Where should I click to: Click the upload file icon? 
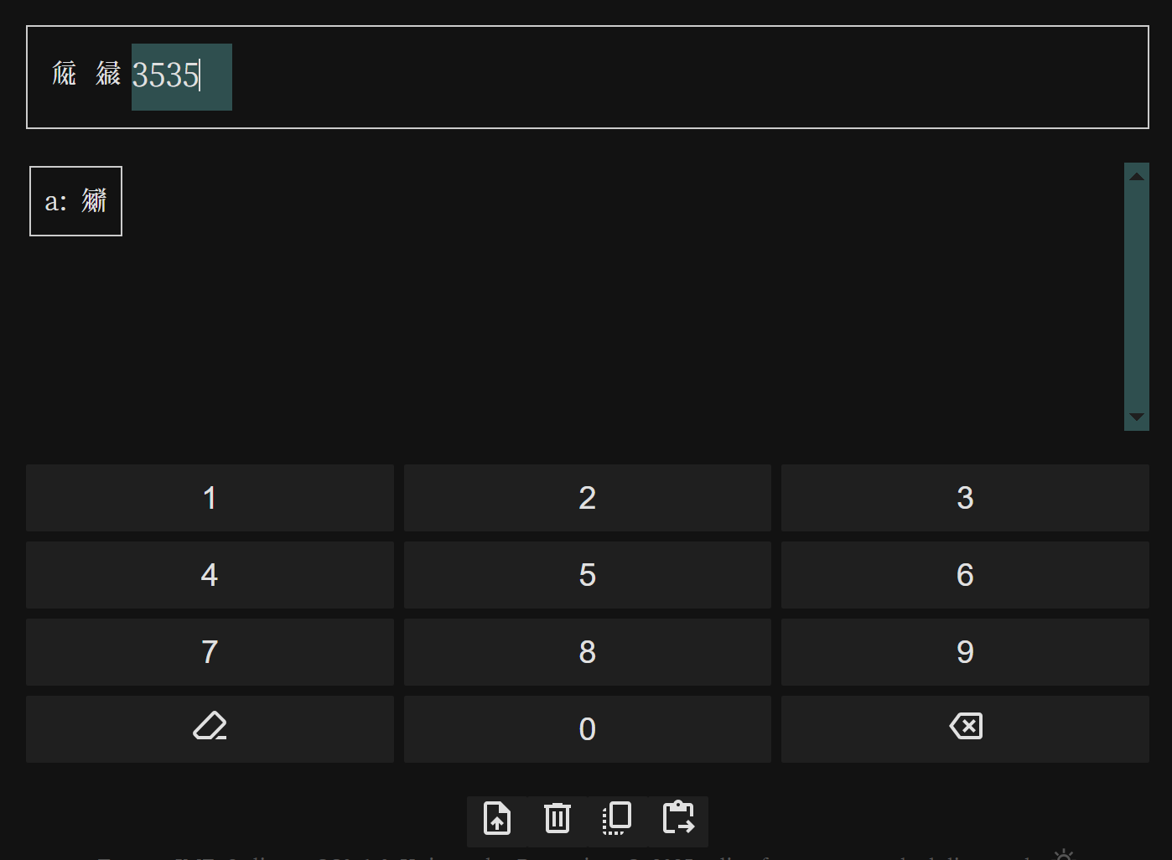pos(497,819)
